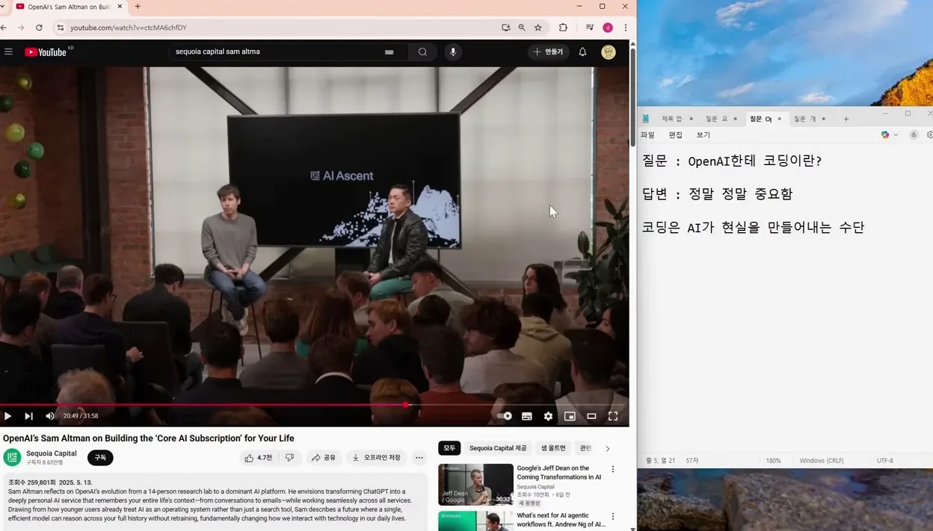Open a new Chrome tab

(x=138, y=7)
